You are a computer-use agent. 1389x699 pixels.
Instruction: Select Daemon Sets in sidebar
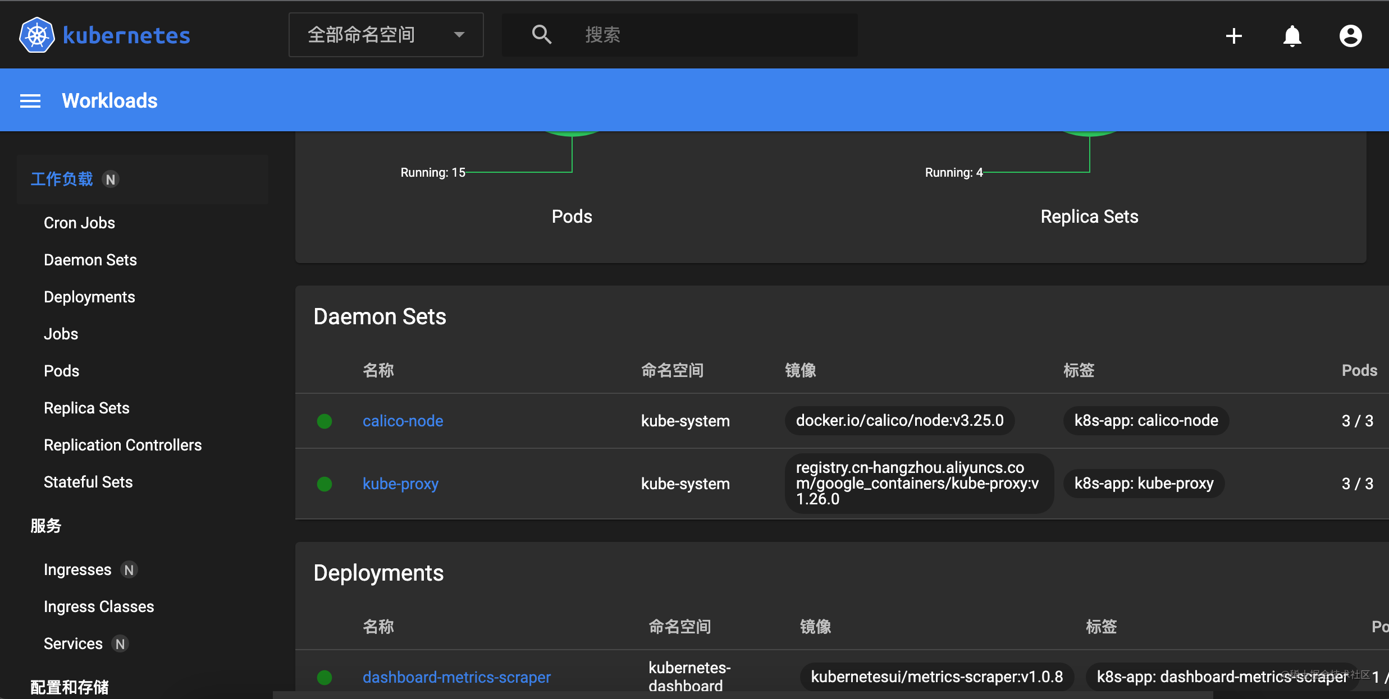(x=90, y=260)
